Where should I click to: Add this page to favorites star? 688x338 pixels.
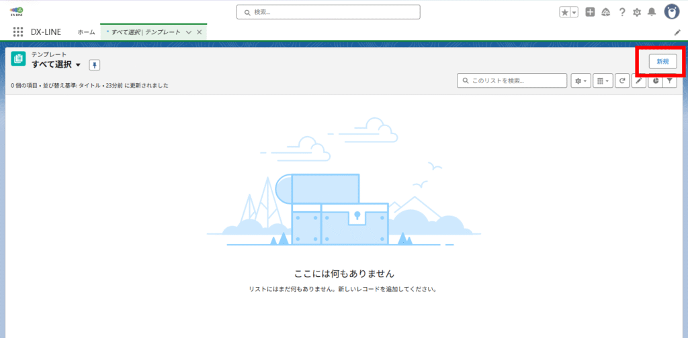coord(564,12)
